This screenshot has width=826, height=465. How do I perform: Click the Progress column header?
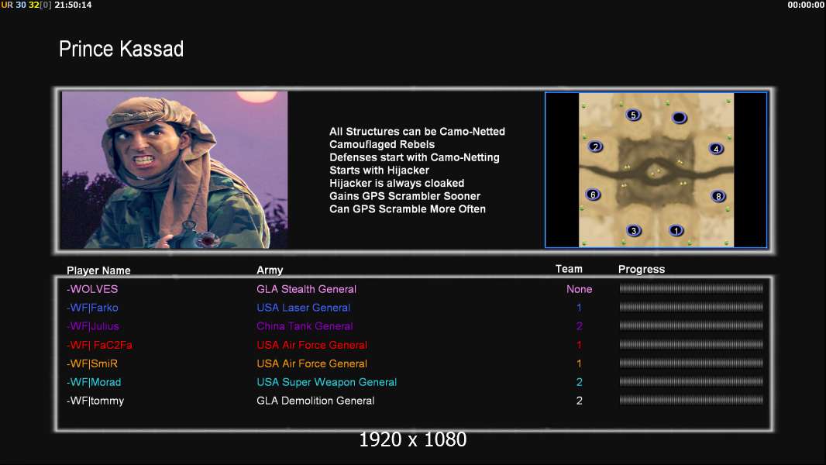click(x=642, y=270)
